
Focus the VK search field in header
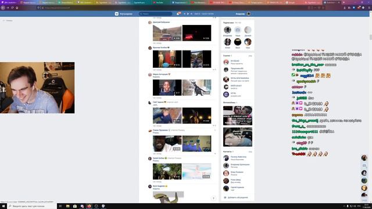pos(155,14)
